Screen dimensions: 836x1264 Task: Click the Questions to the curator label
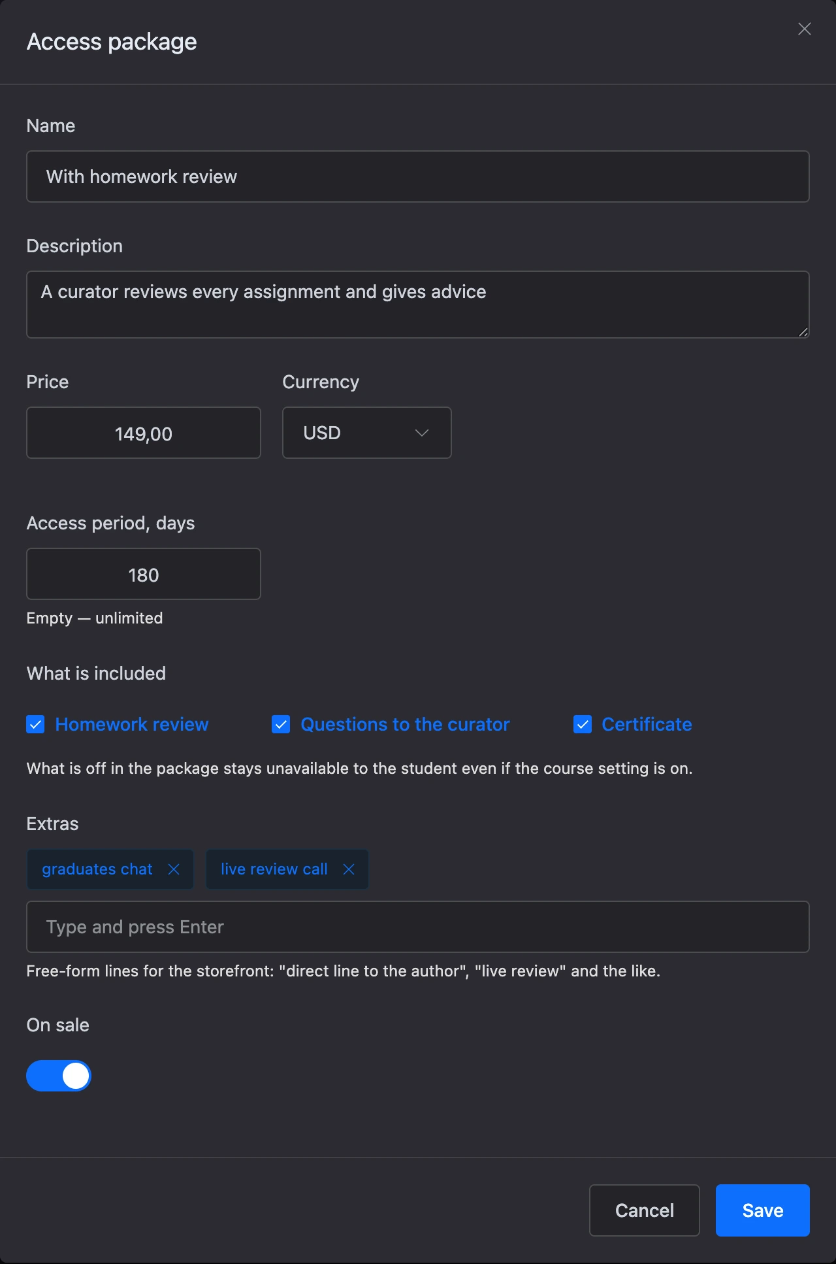[405, 724]
